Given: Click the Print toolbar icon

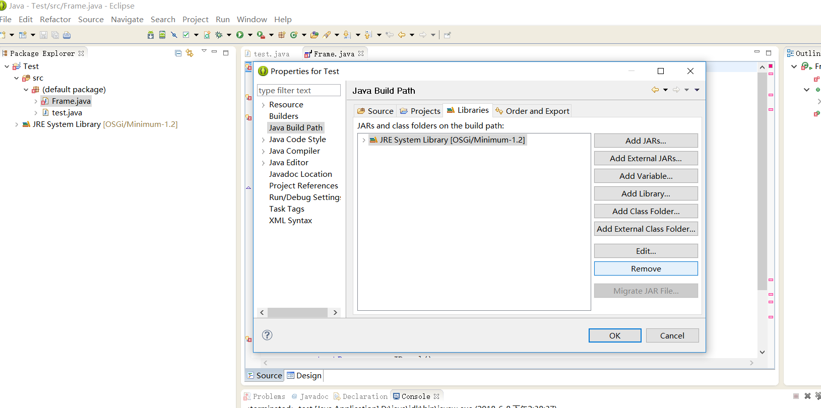Looking at the screenshot, I should click(x=67, y=35).
